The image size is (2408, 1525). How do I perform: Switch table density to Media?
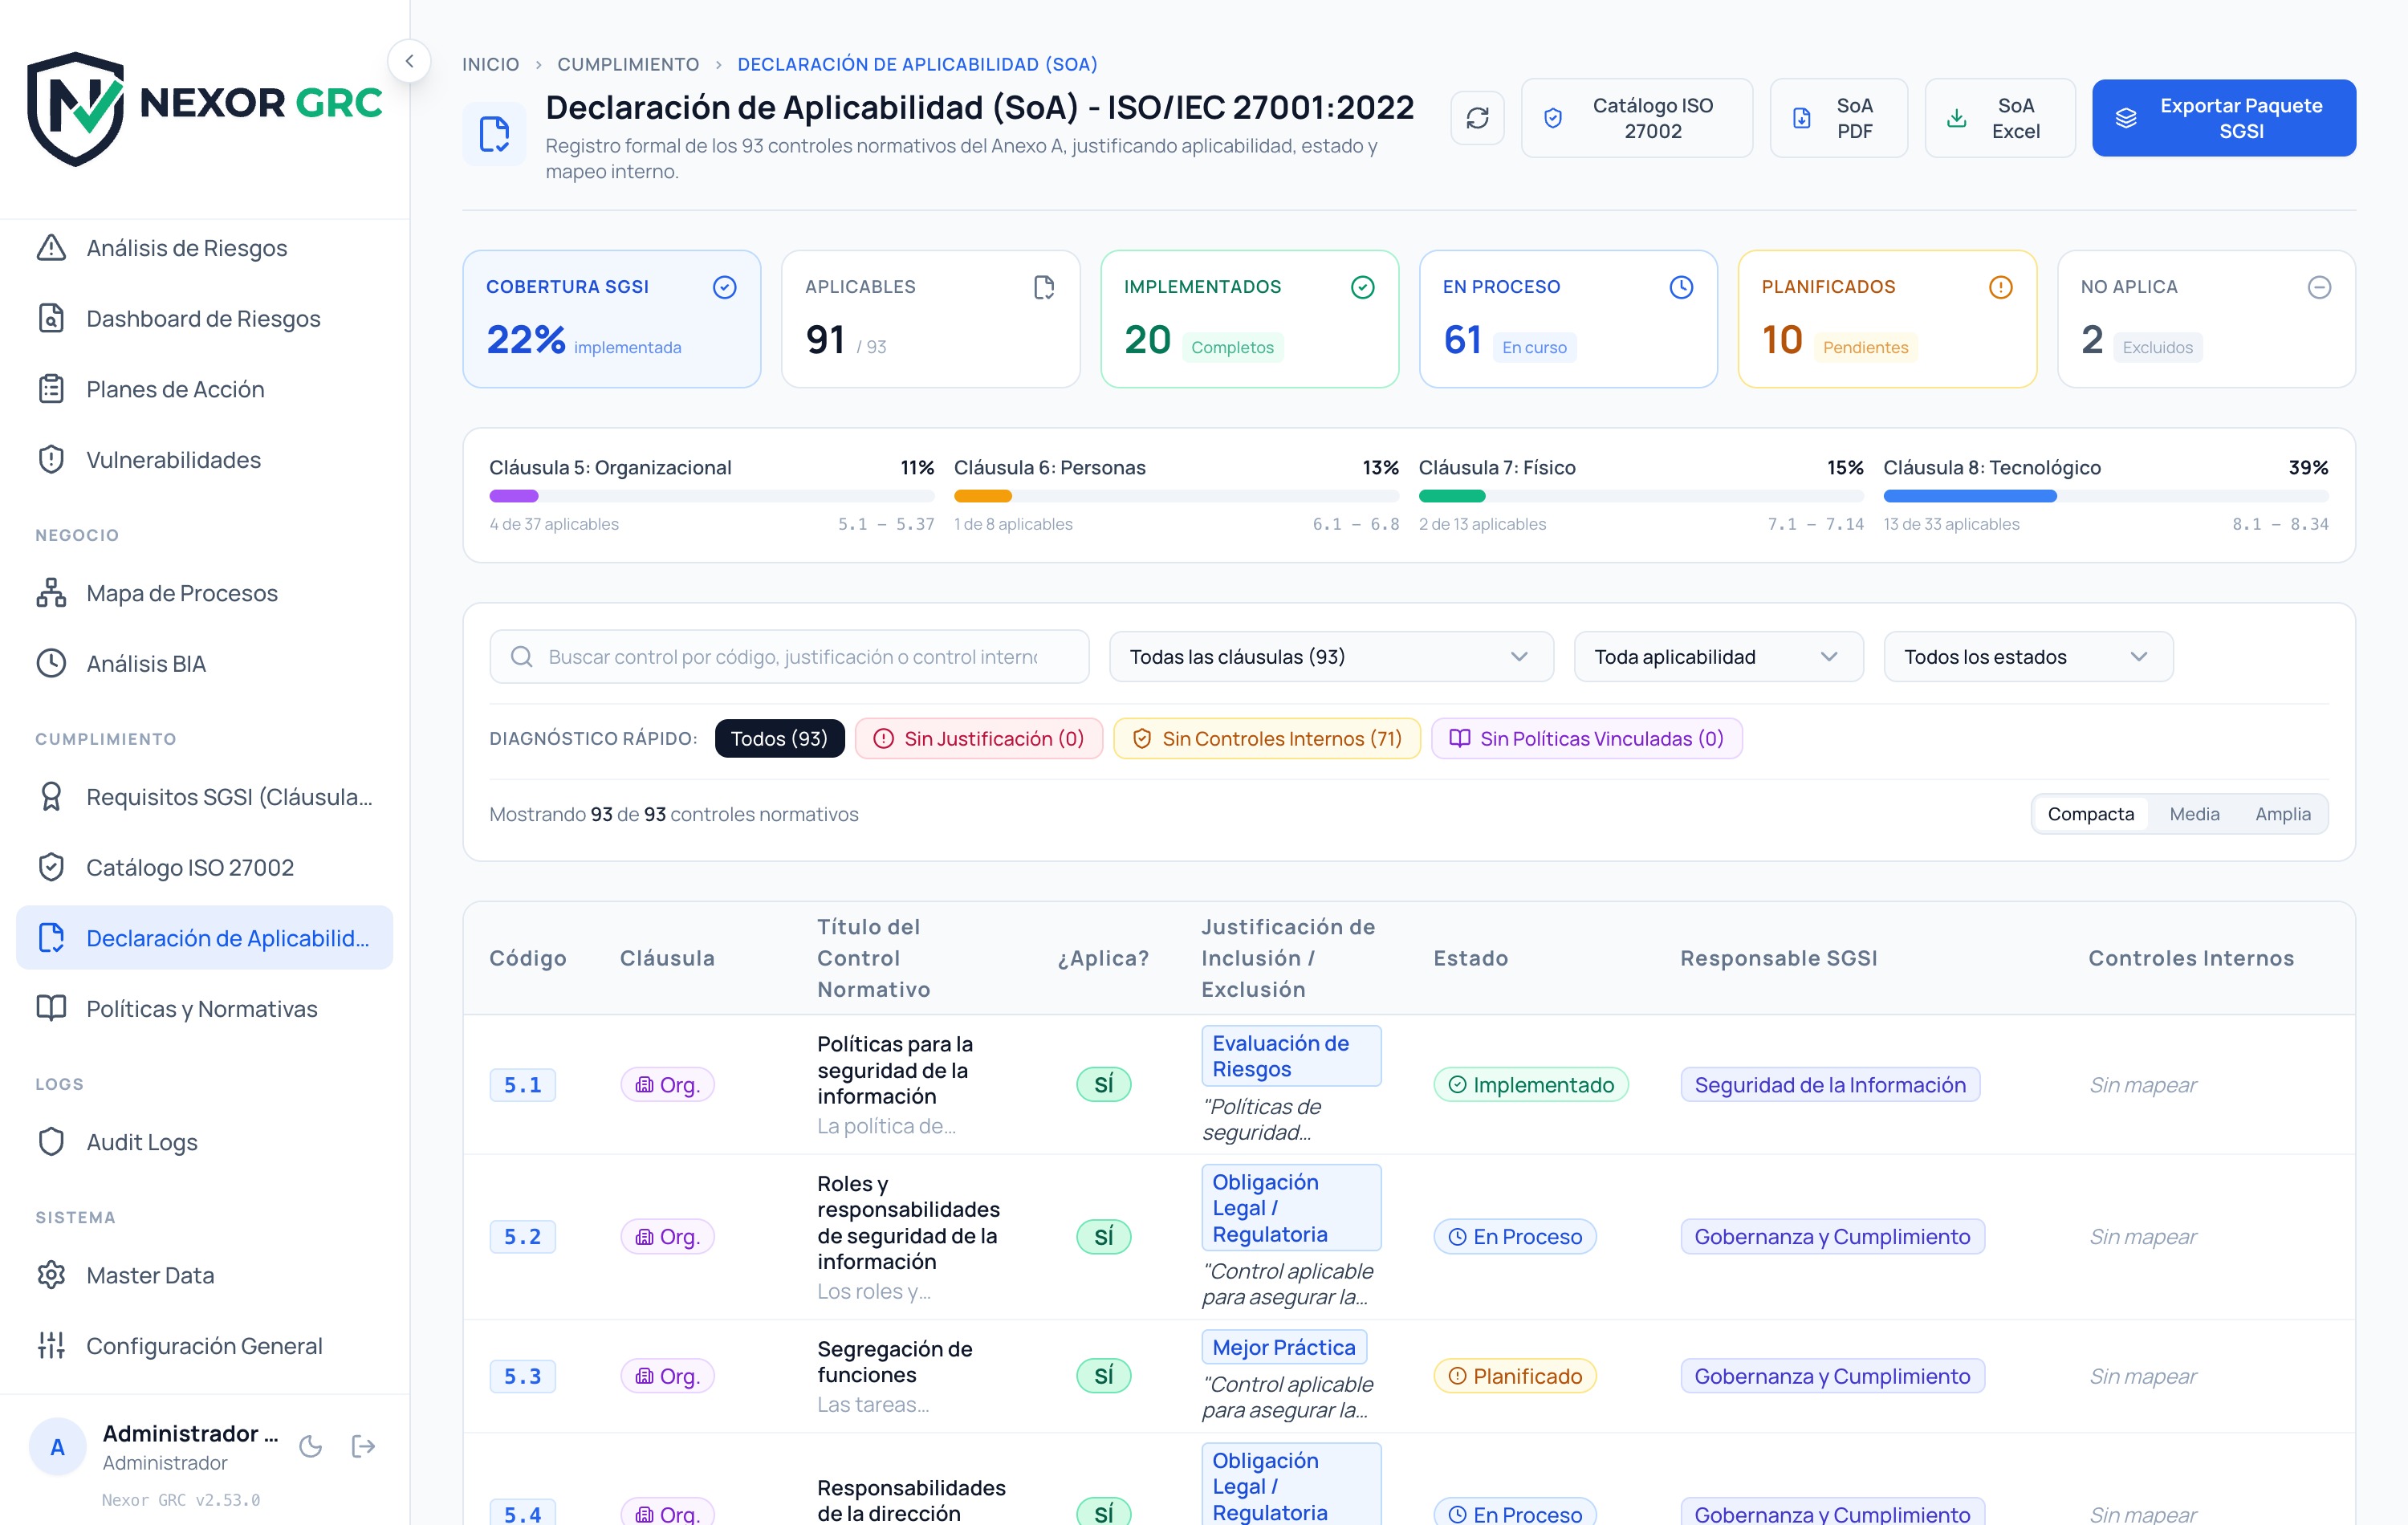[x=2194, y=814]
